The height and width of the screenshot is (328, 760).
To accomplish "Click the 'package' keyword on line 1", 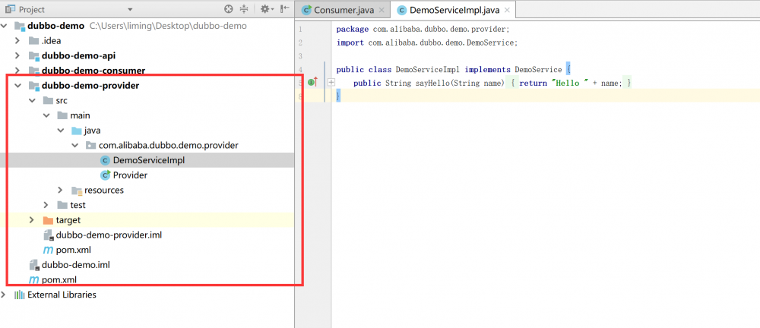I will coord(353,29).
